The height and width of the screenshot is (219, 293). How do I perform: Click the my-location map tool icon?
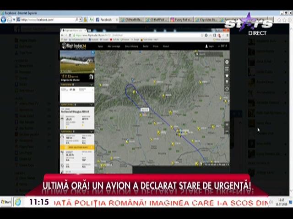click(x=227, y=62)
